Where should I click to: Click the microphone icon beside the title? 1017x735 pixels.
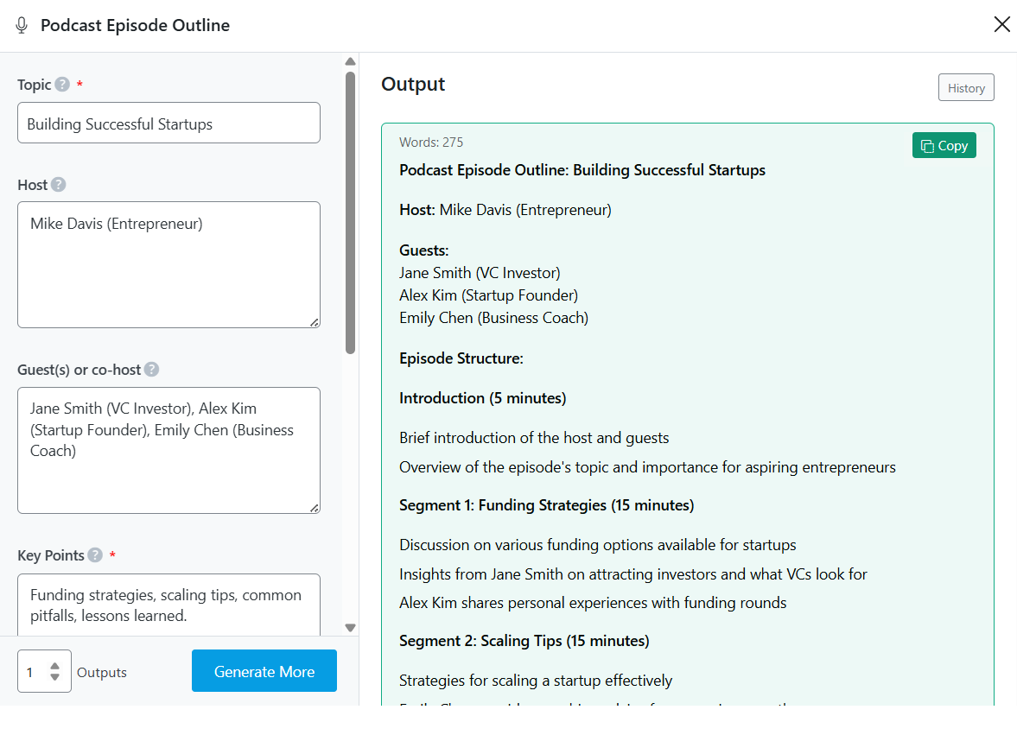point(22,26)
